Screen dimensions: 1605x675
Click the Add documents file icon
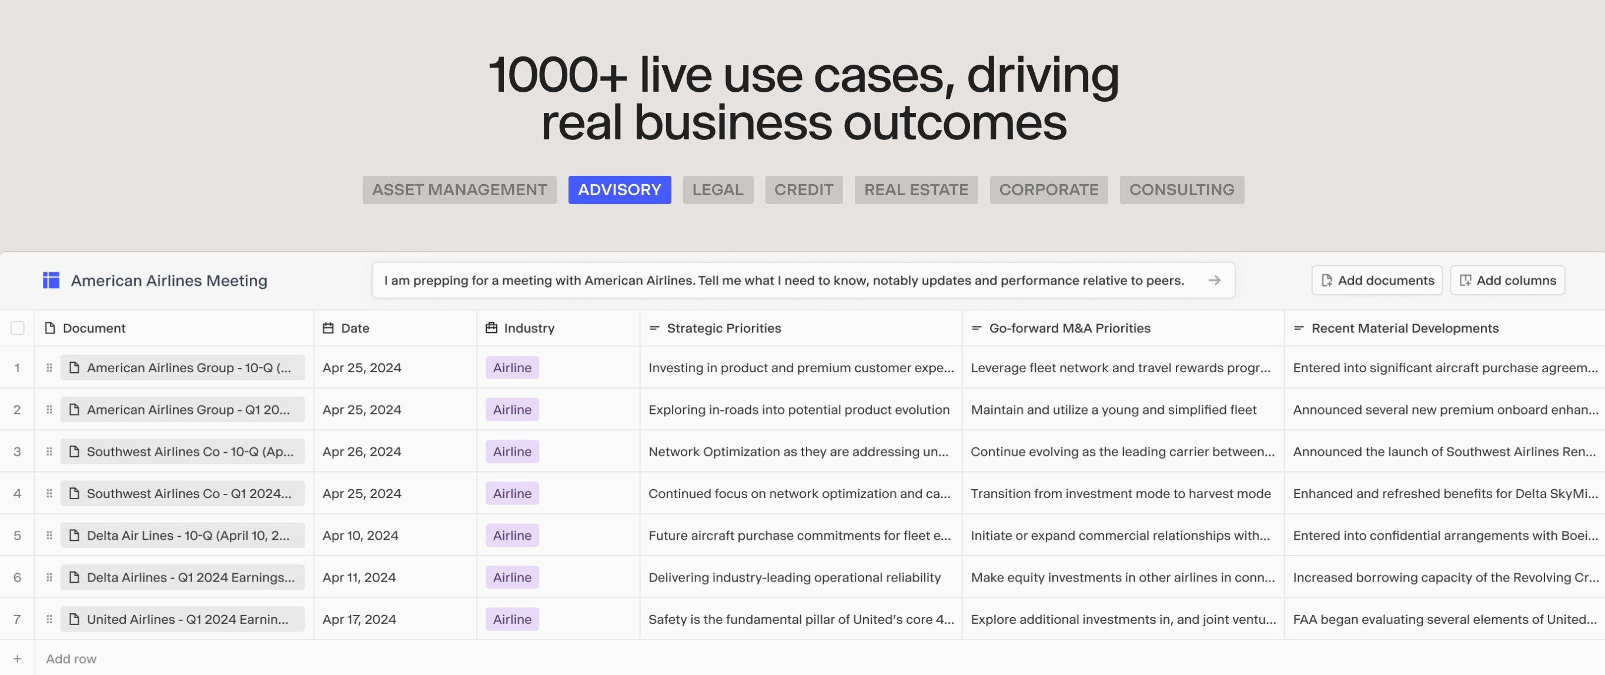click(x=1326, y=280)
